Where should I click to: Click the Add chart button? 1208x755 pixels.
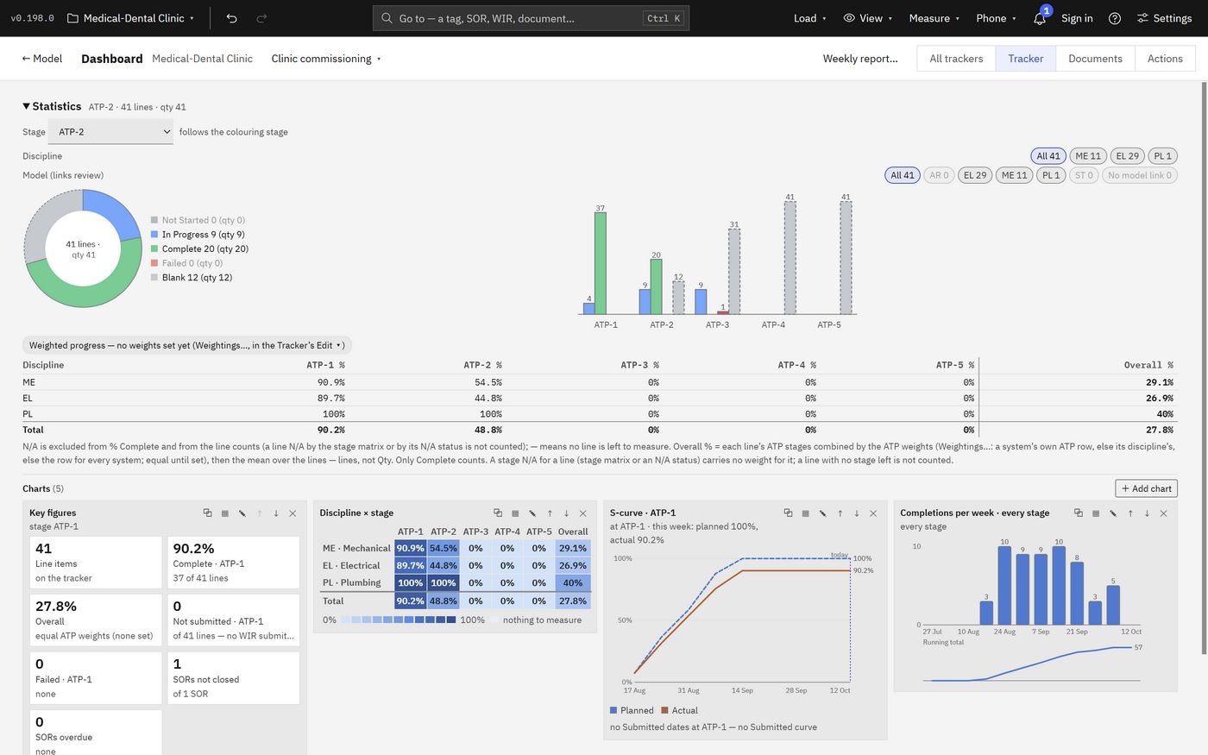pyautogui.click(x=1146, y=488)
